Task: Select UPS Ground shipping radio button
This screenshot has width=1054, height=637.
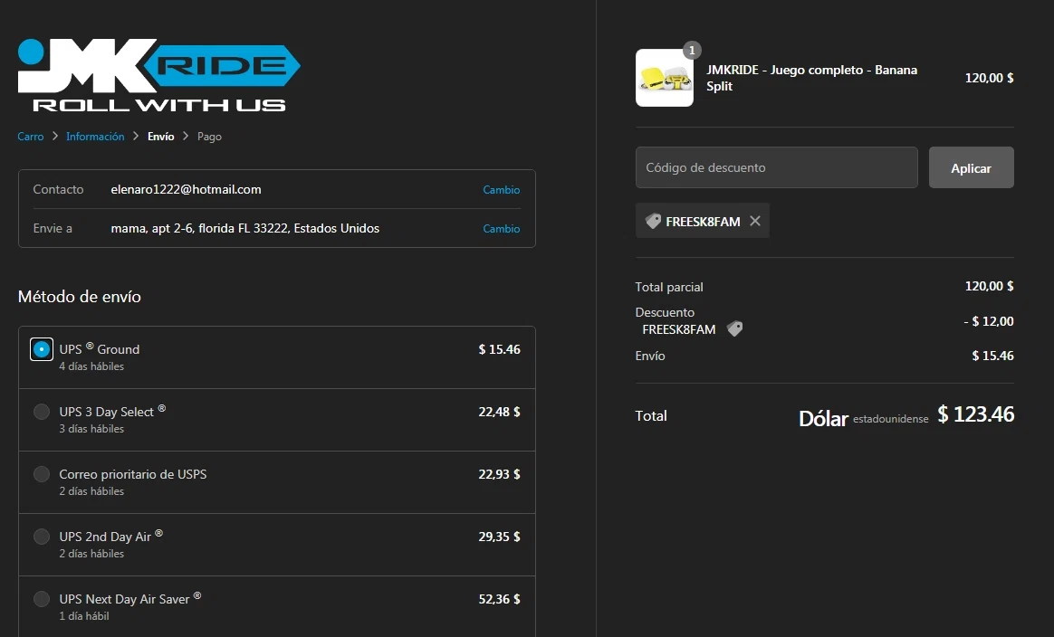Action: [x=42, y=349]
